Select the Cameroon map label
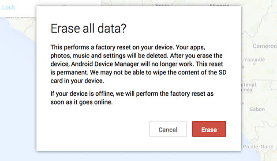The width and height of the screenshot is (277, 161). (x=265, y=46)
